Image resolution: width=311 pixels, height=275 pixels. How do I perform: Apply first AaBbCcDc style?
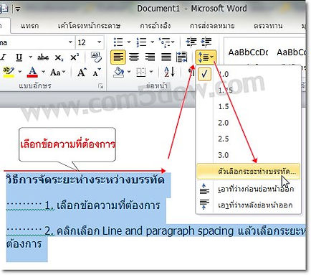click(x=248, y=52)
